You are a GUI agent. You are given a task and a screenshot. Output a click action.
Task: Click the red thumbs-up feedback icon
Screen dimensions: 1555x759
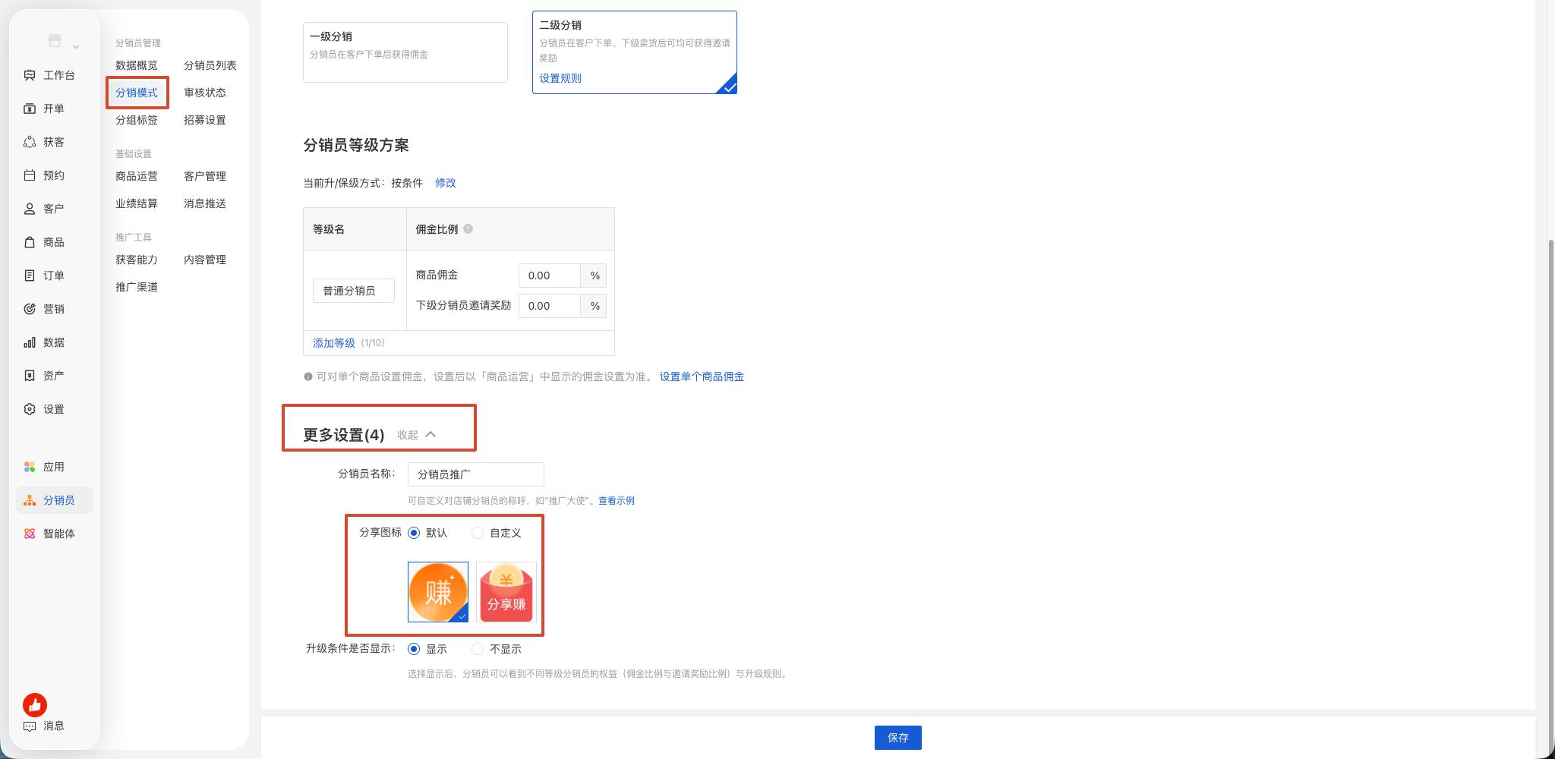point(35,705)
